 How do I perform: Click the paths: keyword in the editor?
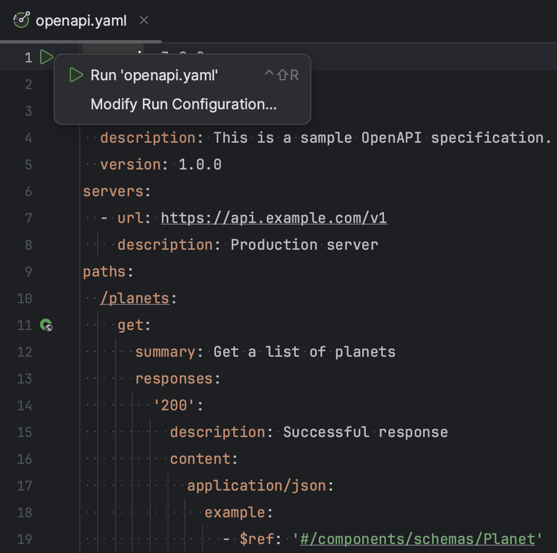[104, 271]
